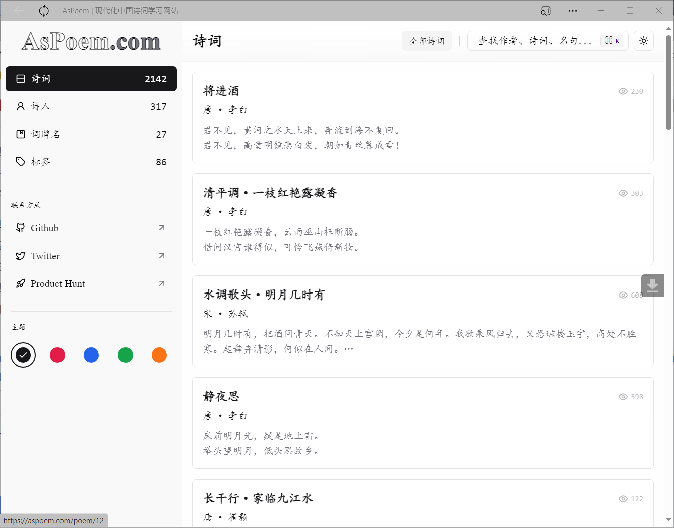Image resolution: width=674 pixels, height=528 pixels.
Task: Open the poem 水调歌头·明月几时有
Action: coord(264,295)
